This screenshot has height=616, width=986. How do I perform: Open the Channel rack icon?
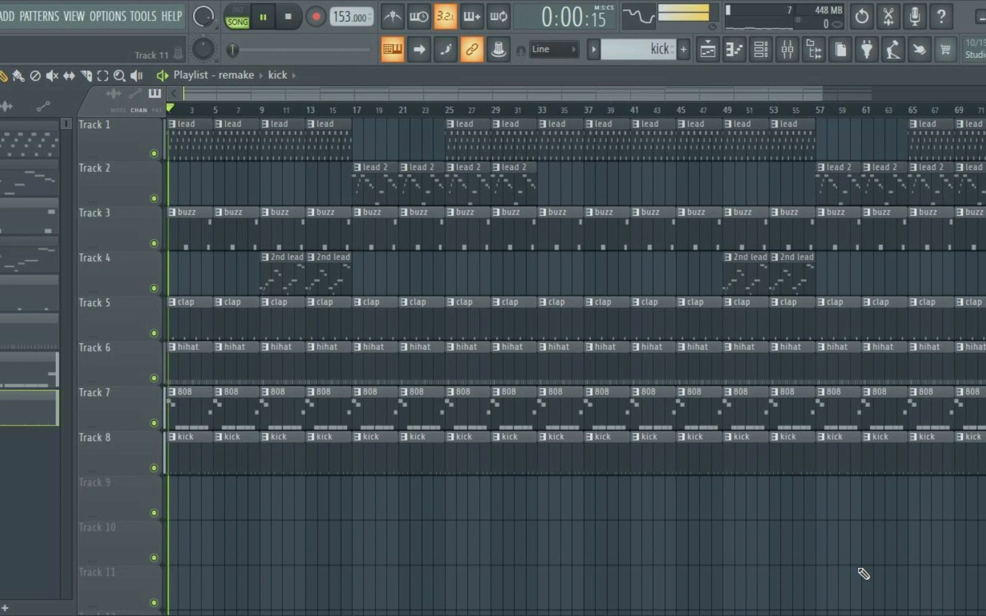pyautogui.click(x=761, y=50)
